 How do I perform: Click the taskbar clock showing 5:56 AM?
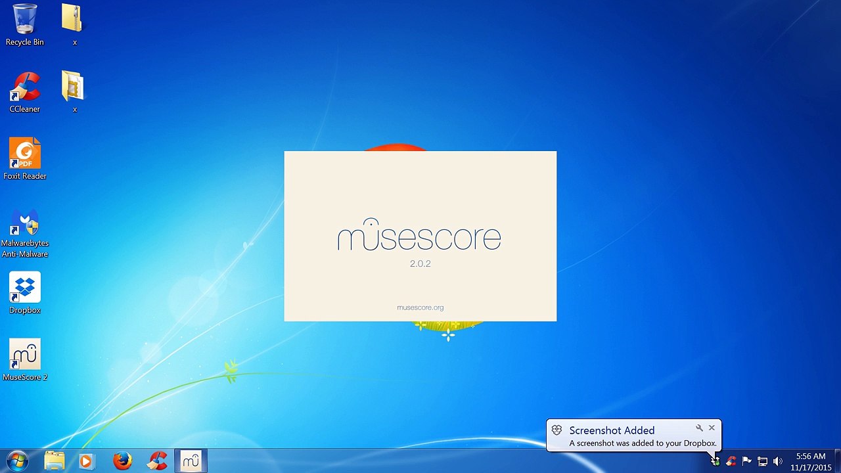click(x=811, y=462)
